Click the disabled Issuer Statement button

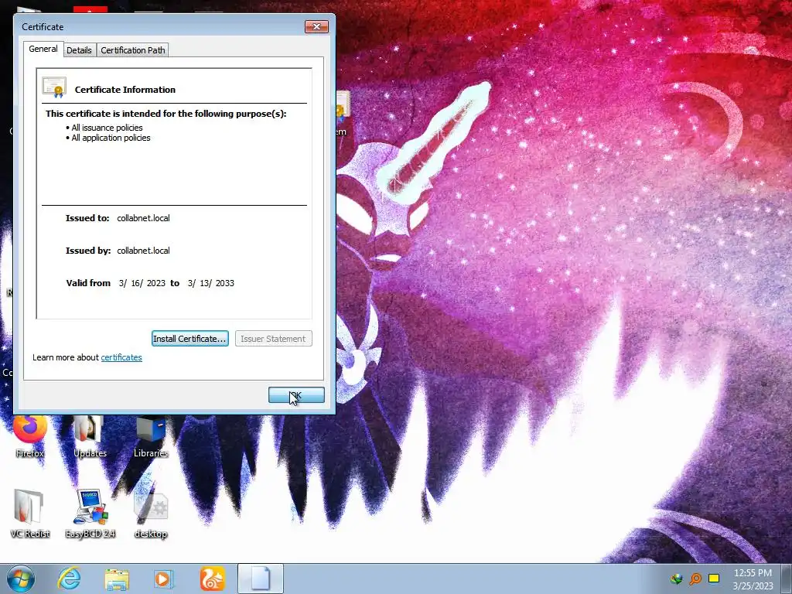[x=273, y=339]
